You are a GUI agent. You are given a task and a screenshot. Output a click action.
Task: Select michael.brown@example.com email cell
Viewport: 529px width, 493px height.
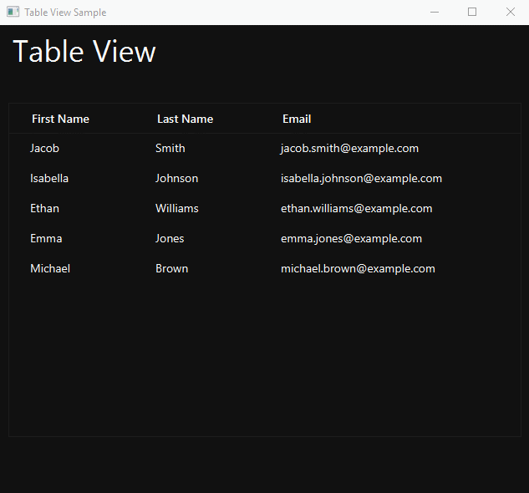[x=358, y=268]
